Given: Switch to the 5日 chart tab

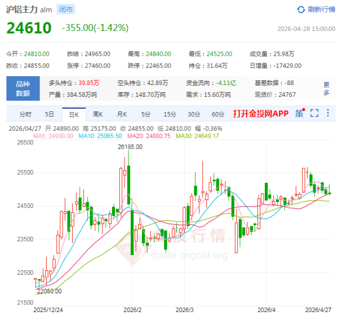Looking at the screenshot, I should (50, 114).
